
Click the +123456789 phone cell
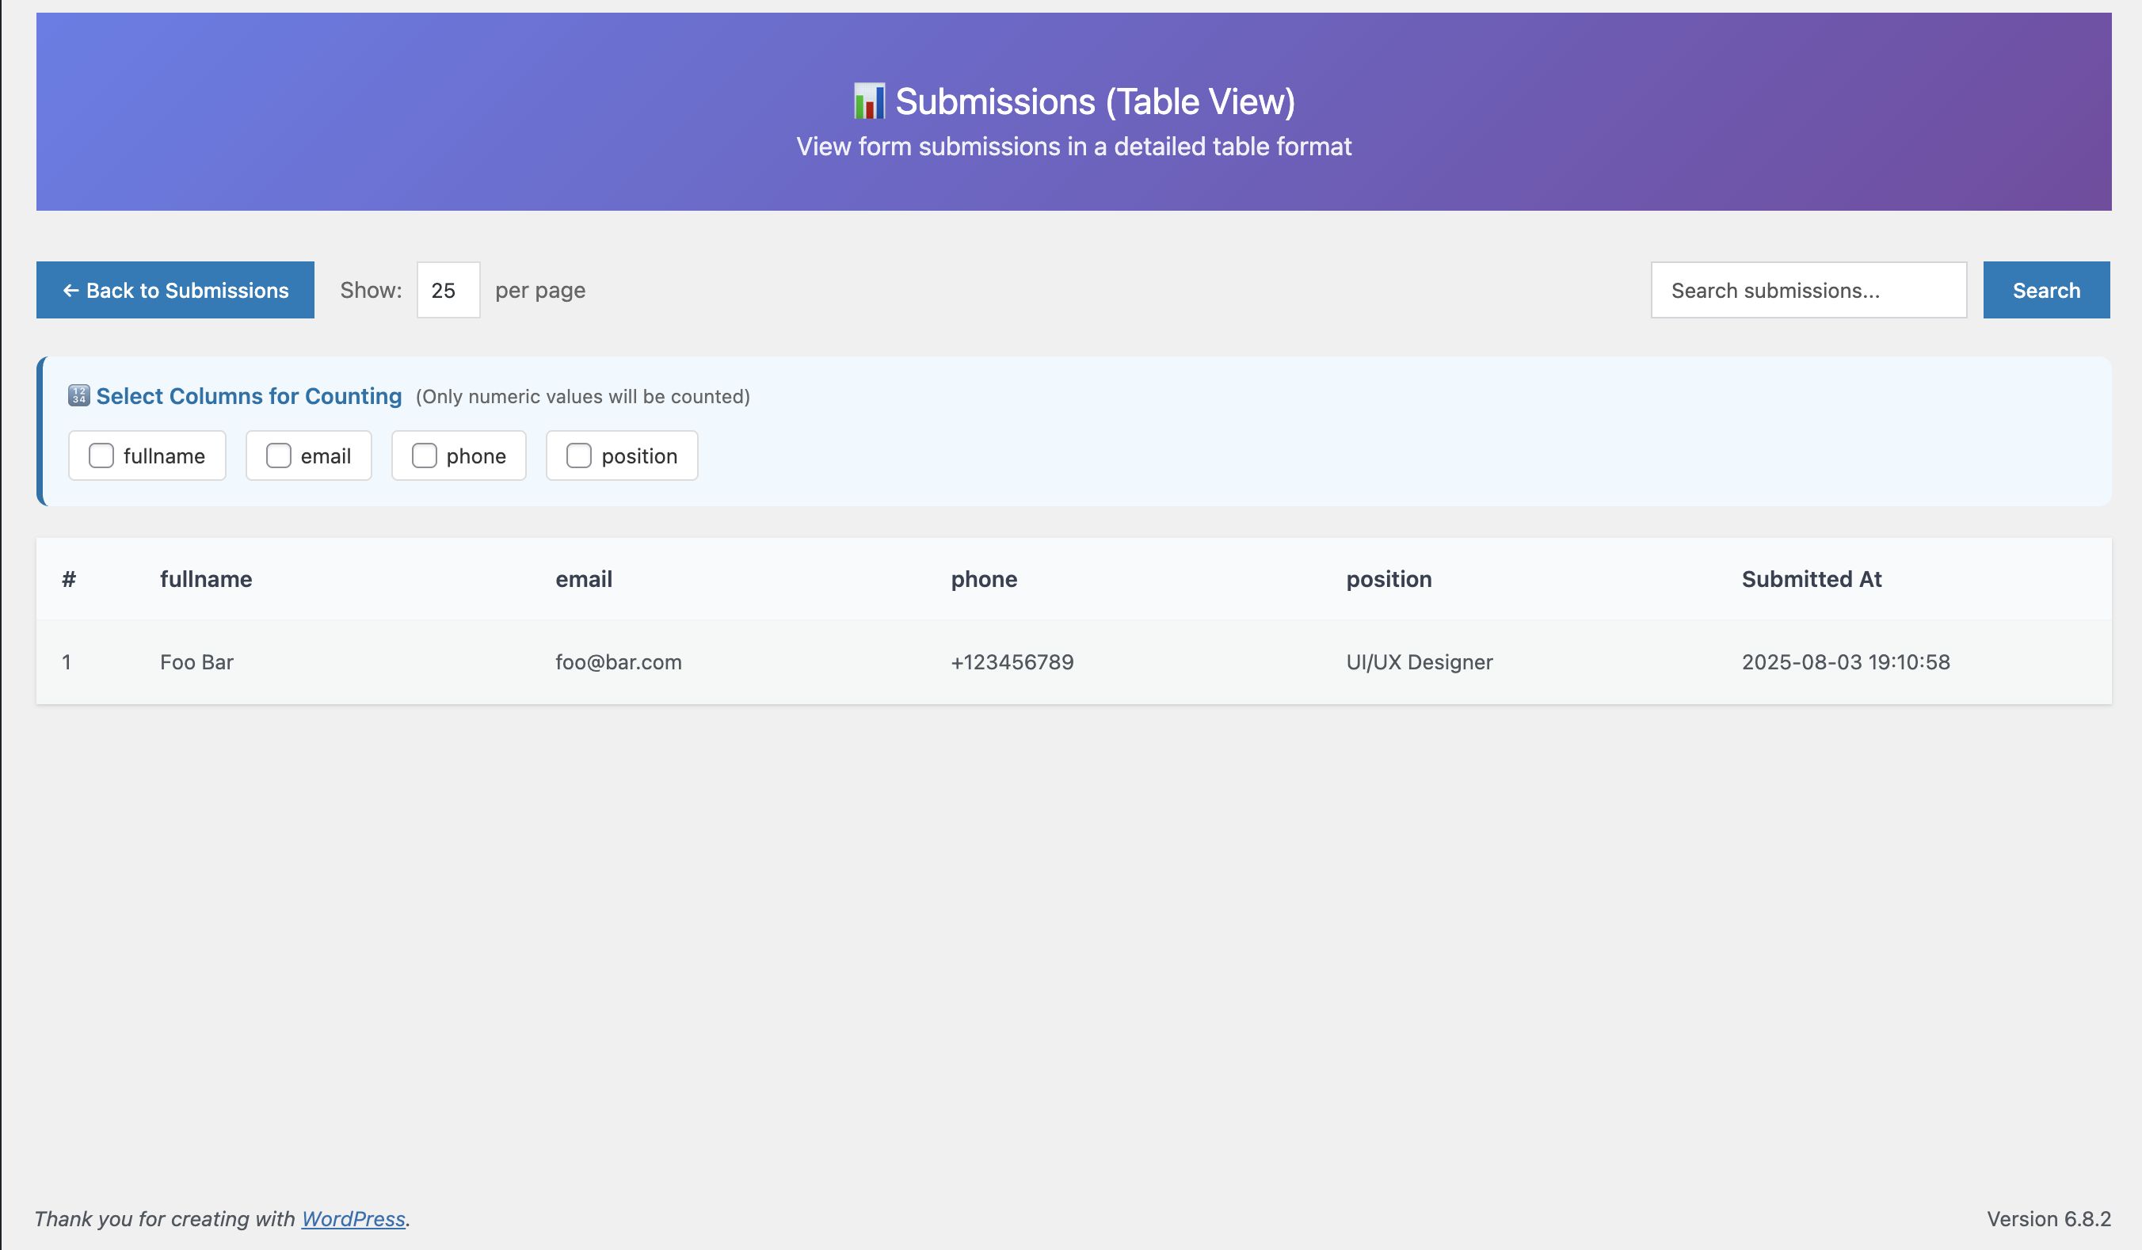1012,662
